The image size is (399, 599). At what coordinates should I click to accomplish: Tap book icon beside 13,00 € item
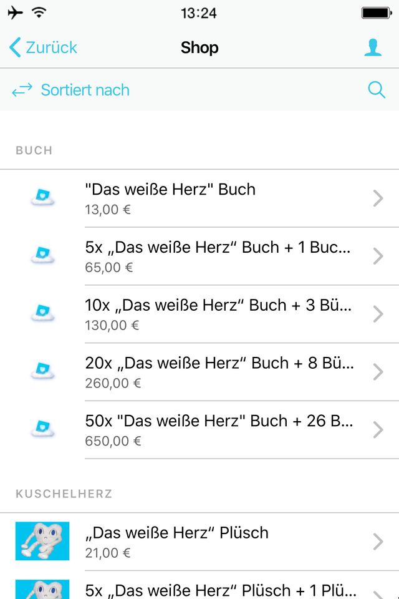click(42, 198)
